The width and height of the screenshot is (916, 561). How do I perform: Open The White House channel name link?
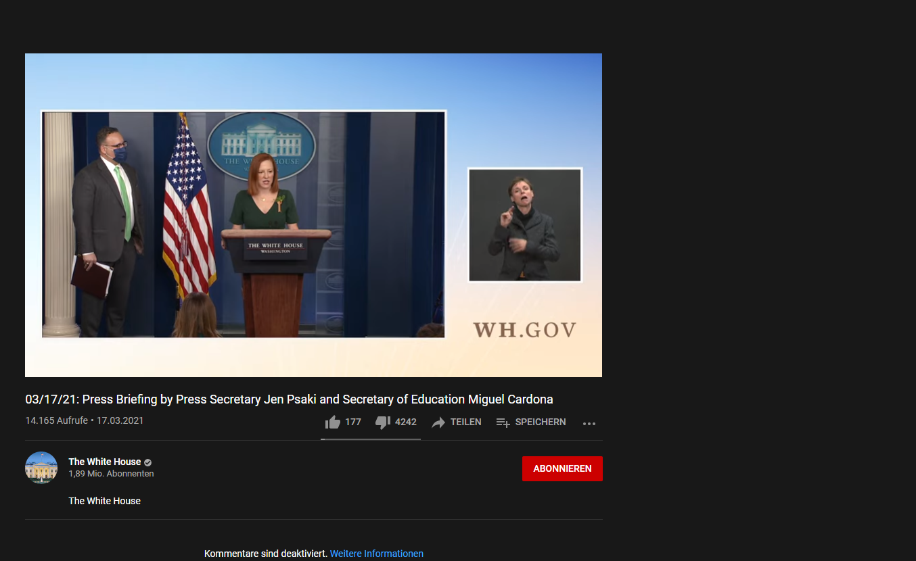click(x=105, y=462)
